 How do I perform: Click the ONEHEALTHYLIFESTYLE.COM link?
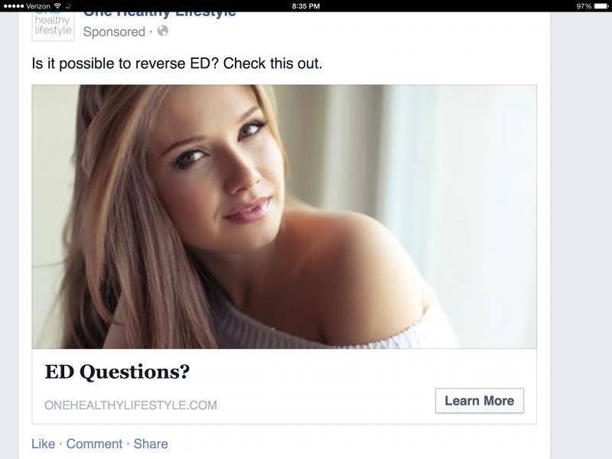click(131, 405)
